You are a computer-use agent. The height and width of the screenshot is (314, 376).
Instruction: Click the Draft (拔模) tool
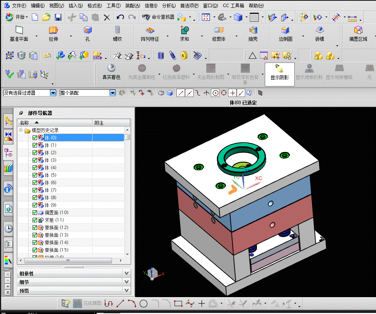pyautogui.click(x=320, y=34)
